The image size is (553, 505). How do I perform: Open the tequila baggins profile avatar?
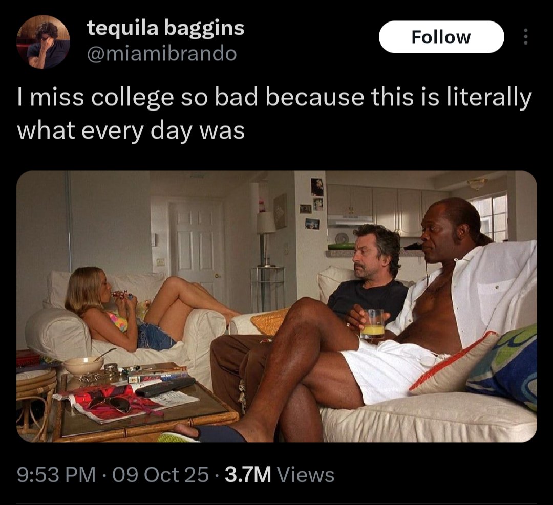coord(43,41)
